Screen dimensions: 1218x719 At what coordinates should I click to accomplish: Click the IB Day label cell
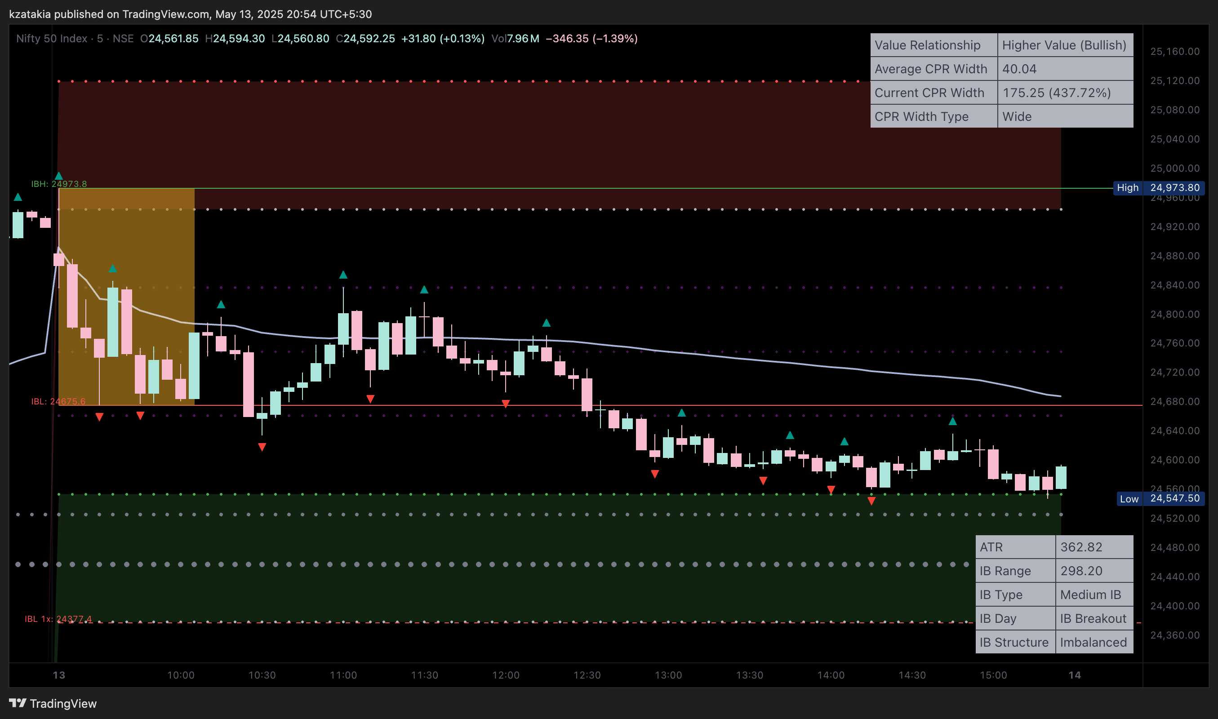(1015, 618)
